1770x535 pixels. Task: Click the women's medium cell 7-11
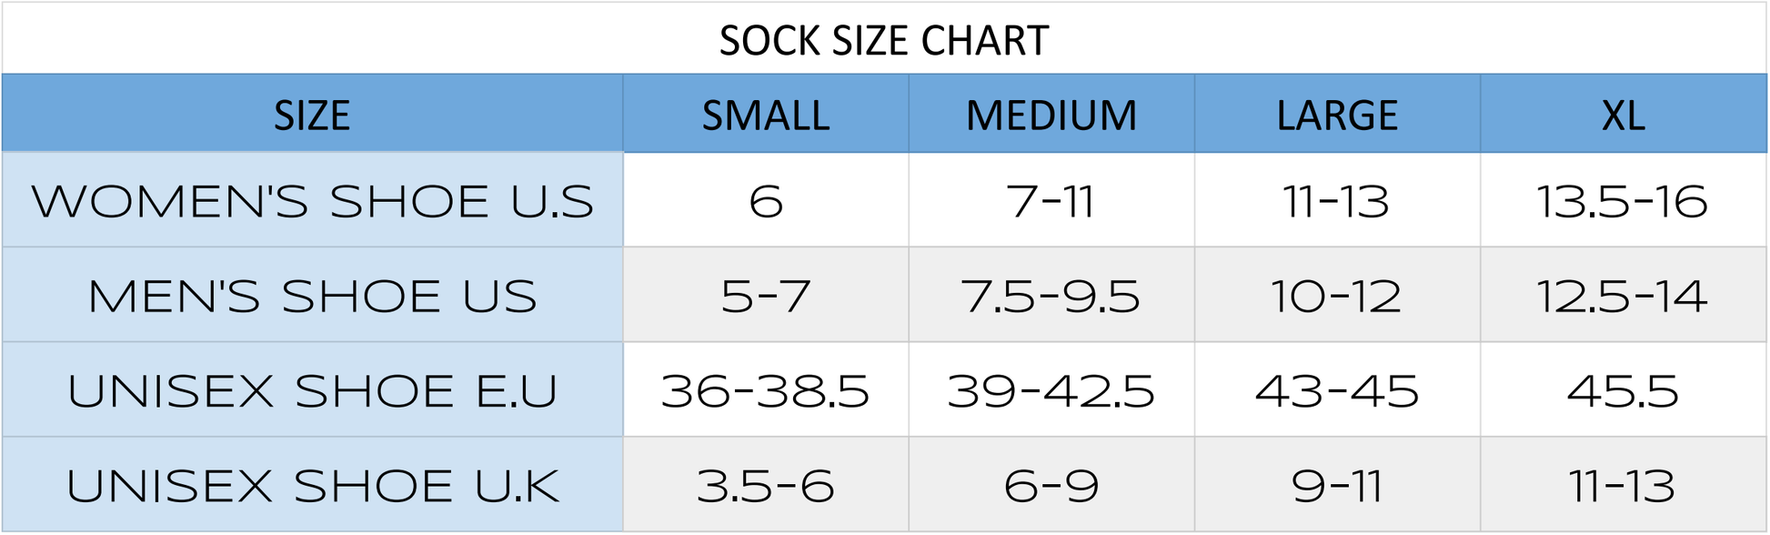tap(1051, 201)
